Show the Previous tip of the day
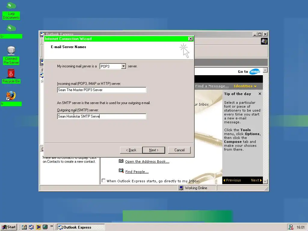Viewport: 308px width, 231px height. [x=232, y=180]
